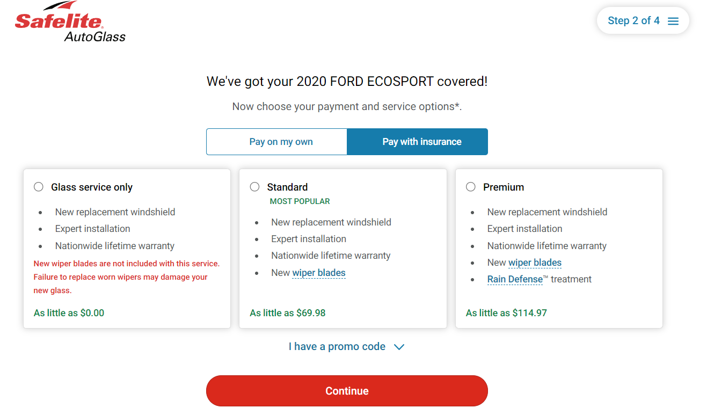The height and width of the screenshot is (415, 714).
Task: Open the Step 2 of 4 dropdown
Action: [x=643, y=21]
